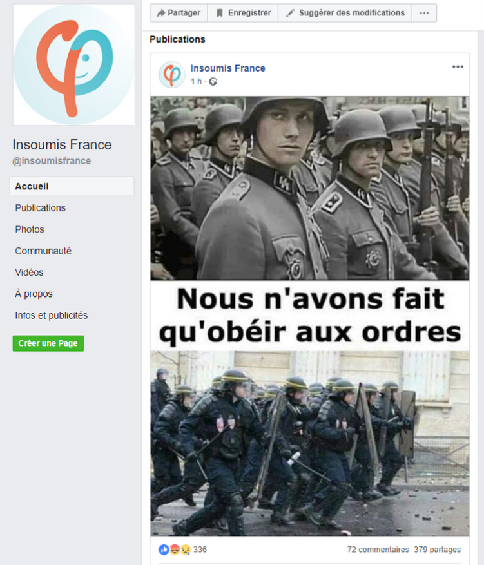This screenshot has width=484, height=565.
Task: Click the angry reaction icon
Action: click(175, 550)
